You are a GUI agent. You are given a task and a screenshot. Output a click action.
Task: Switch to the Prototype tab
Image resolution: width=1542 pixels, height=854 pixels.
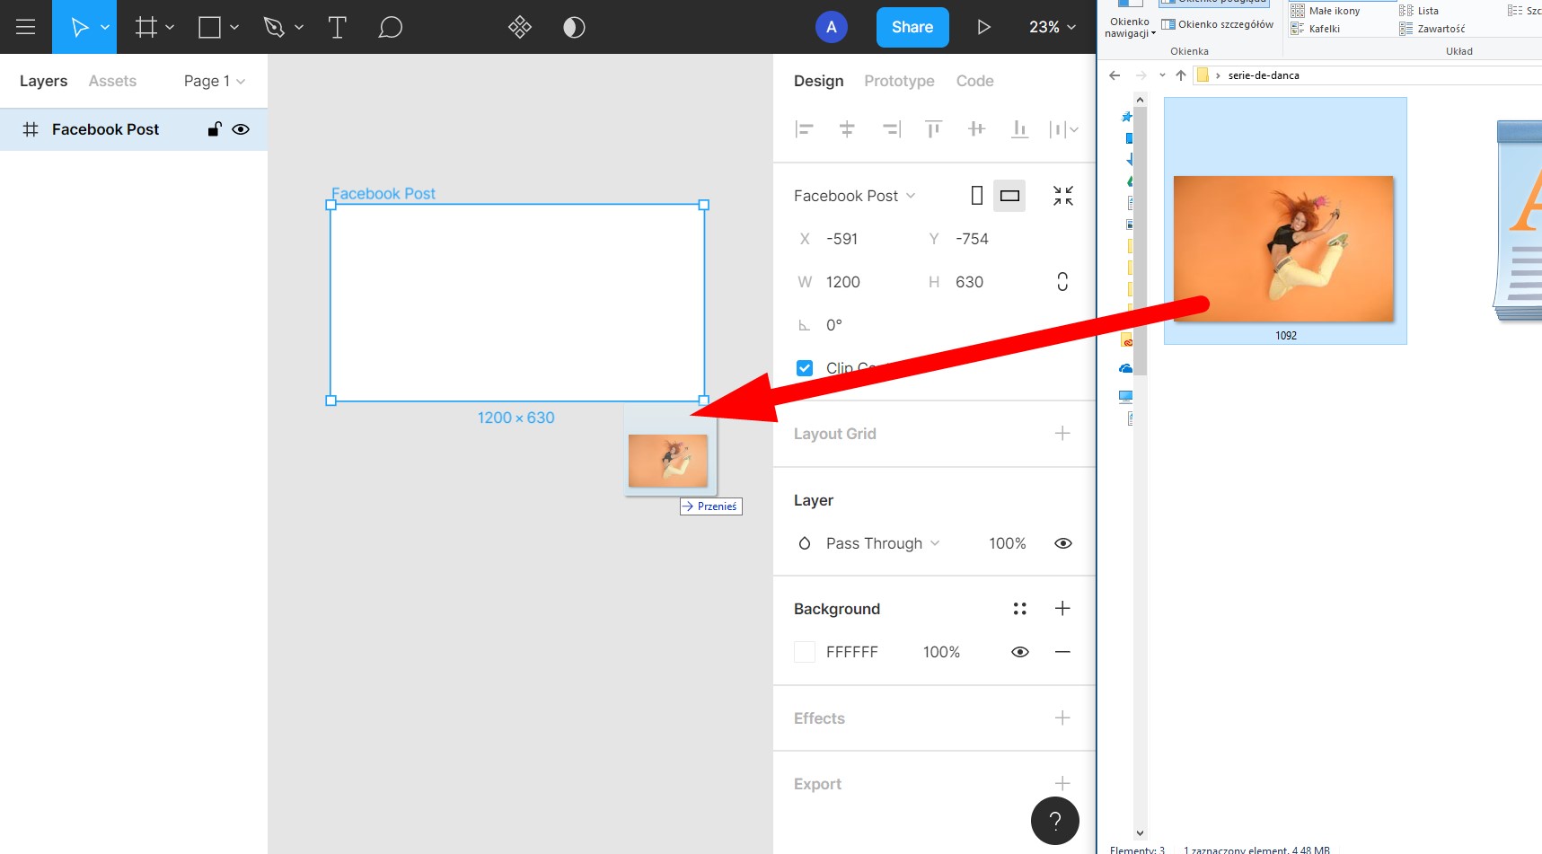coord(899,81)
